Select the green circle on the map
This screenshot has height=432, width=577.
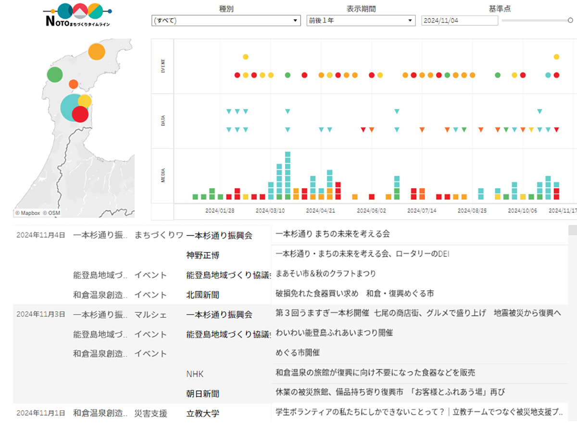(55, 74)
